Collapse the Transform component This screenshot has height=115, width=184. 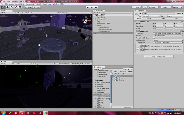[x=135, y=22]
